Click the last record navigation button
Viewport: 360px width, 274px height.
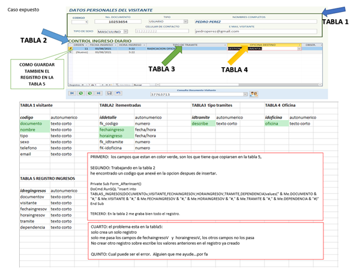[98, 94]
